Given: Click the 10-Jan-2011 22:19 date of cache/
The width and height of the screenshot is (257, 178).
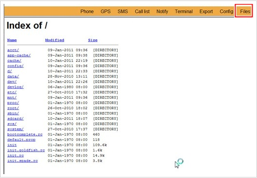Looking at the screenshot, I should point(67,61).
